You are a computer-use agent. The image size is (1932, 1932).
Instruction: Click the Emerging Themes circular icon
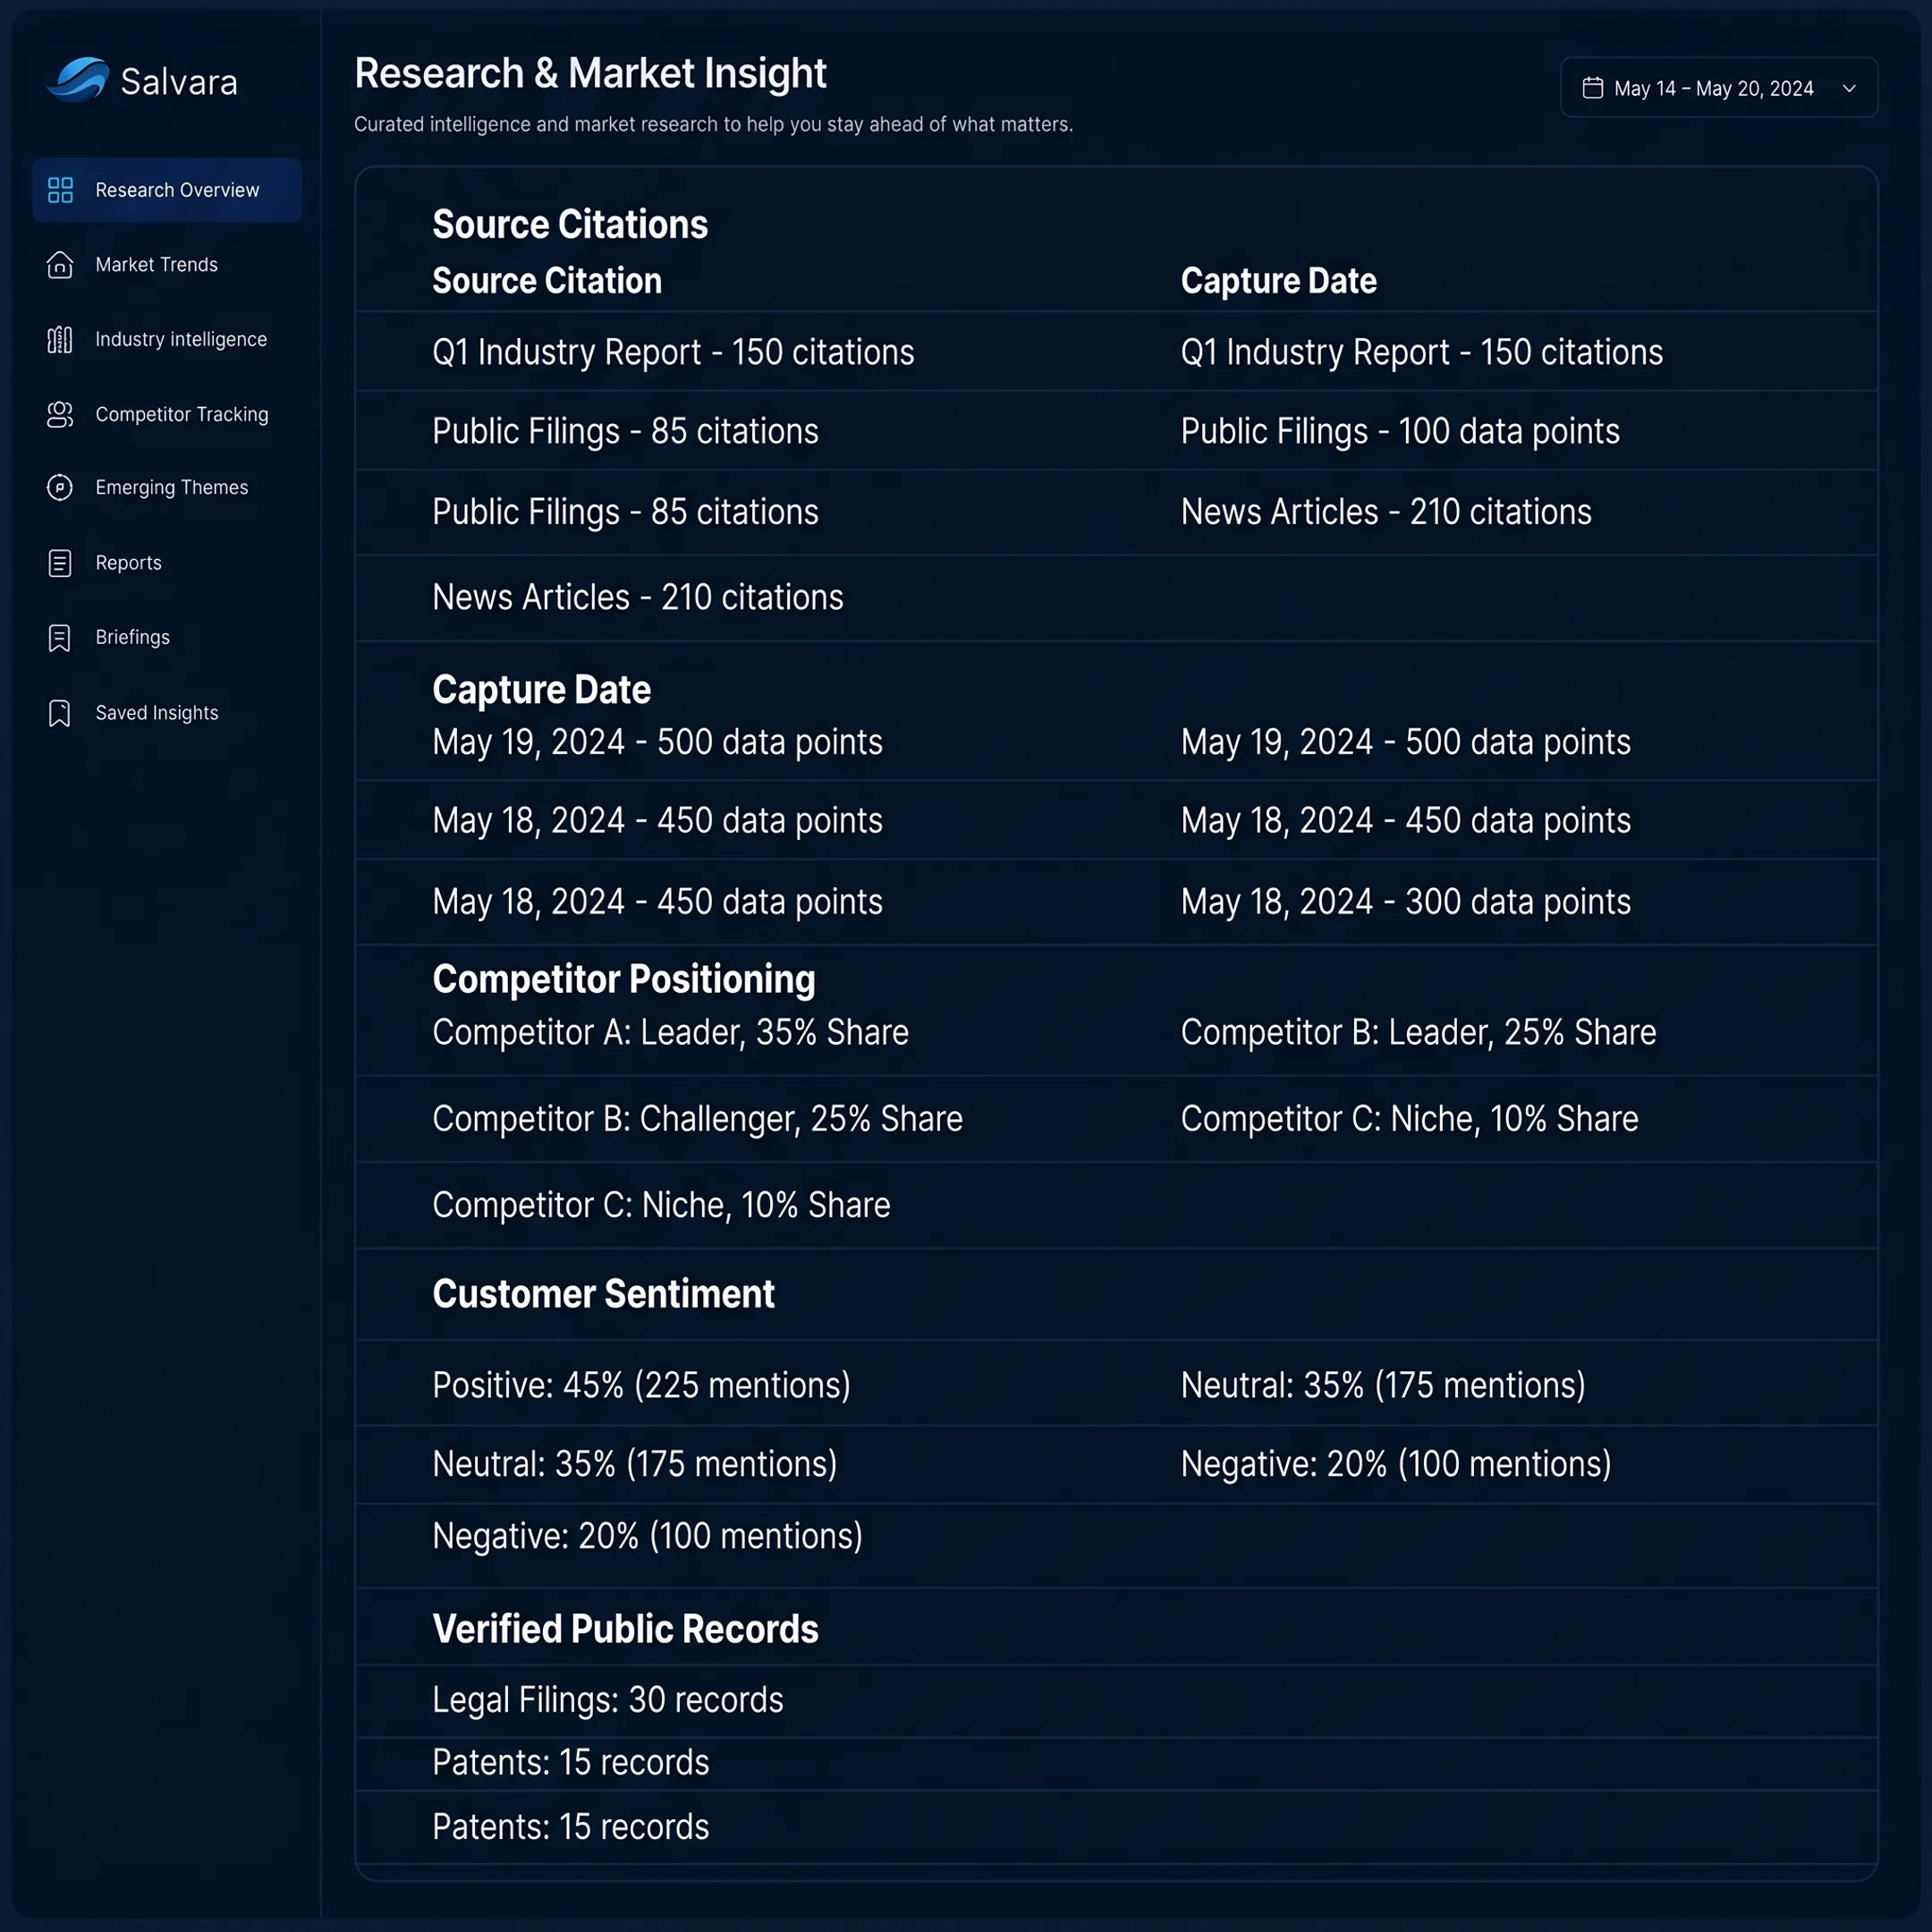tap(60, 488)
